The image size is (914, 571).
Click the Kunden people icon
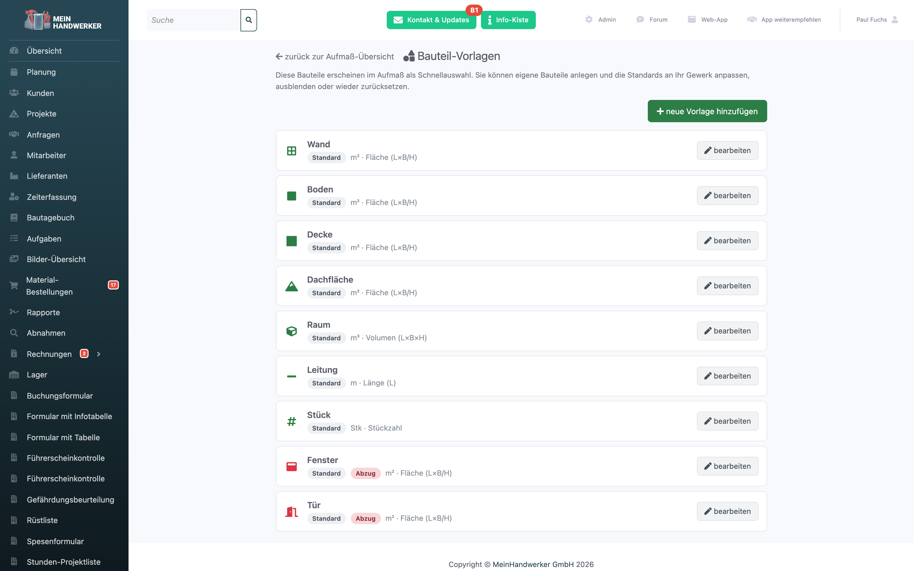click(14, 93)
